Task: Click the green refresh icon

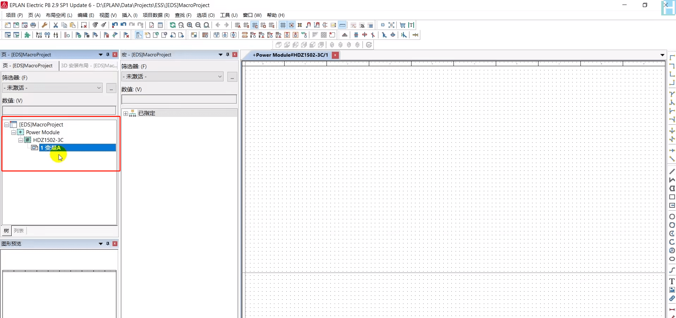Action: tap(172, 25)
